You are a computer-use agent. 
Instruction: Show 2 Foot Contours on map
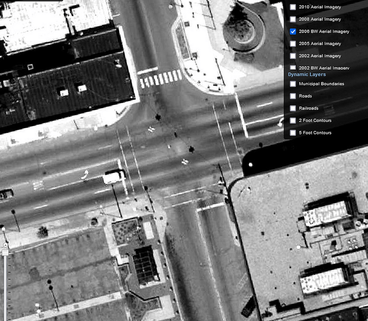[293, 120]
